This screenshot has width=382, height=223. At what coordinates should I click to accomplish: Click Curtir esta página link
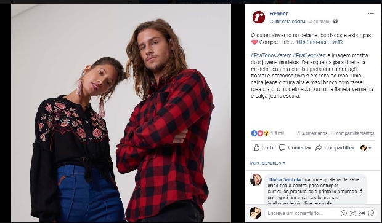click(x=288, y=22)
